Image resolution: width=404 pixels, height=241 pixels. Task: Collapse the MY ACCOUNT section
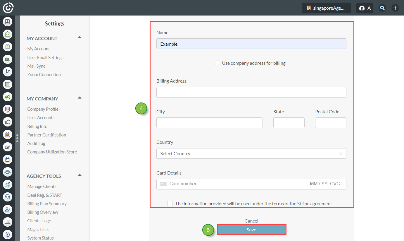(80, 37)
